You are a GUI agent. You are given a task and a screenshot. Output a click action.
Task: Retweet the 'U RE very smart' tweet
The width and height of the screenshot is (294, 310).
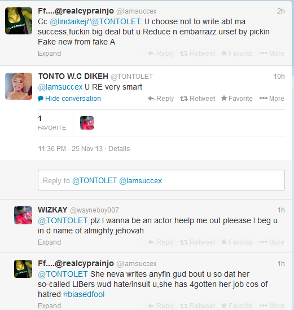pyautogui.click(x=198, y=99)
